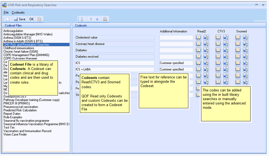Click the move up arrow in the toolbar

click(x=91, y=19)
